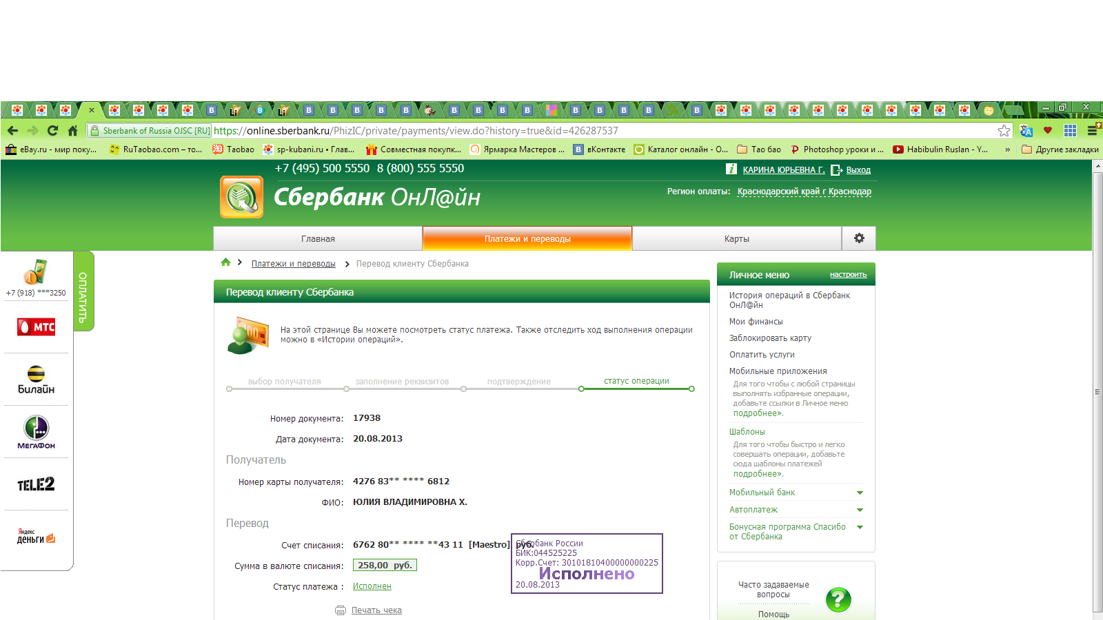Open Шаблоны menu item
This screenshot has height=620, width=1103.
tap(747, 432)
